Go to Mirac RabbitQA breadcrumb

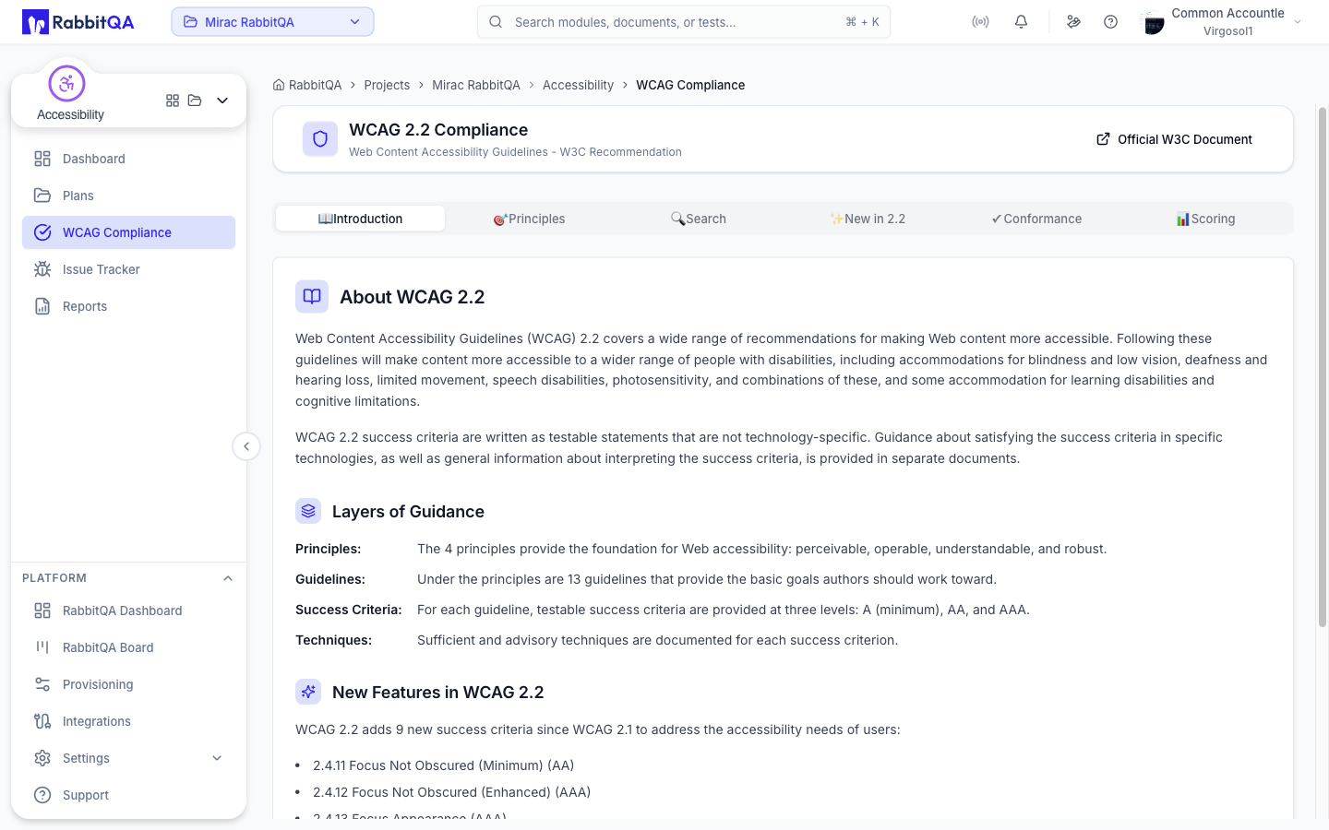pyautogui.click(x=476, y=85)
